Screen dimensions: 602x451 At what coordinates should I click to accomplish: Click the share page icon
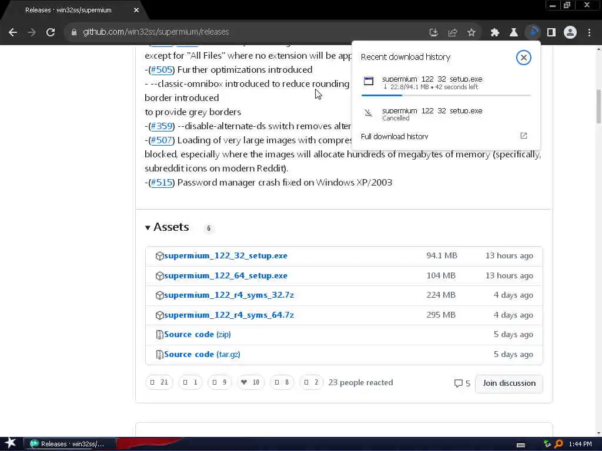453,33
